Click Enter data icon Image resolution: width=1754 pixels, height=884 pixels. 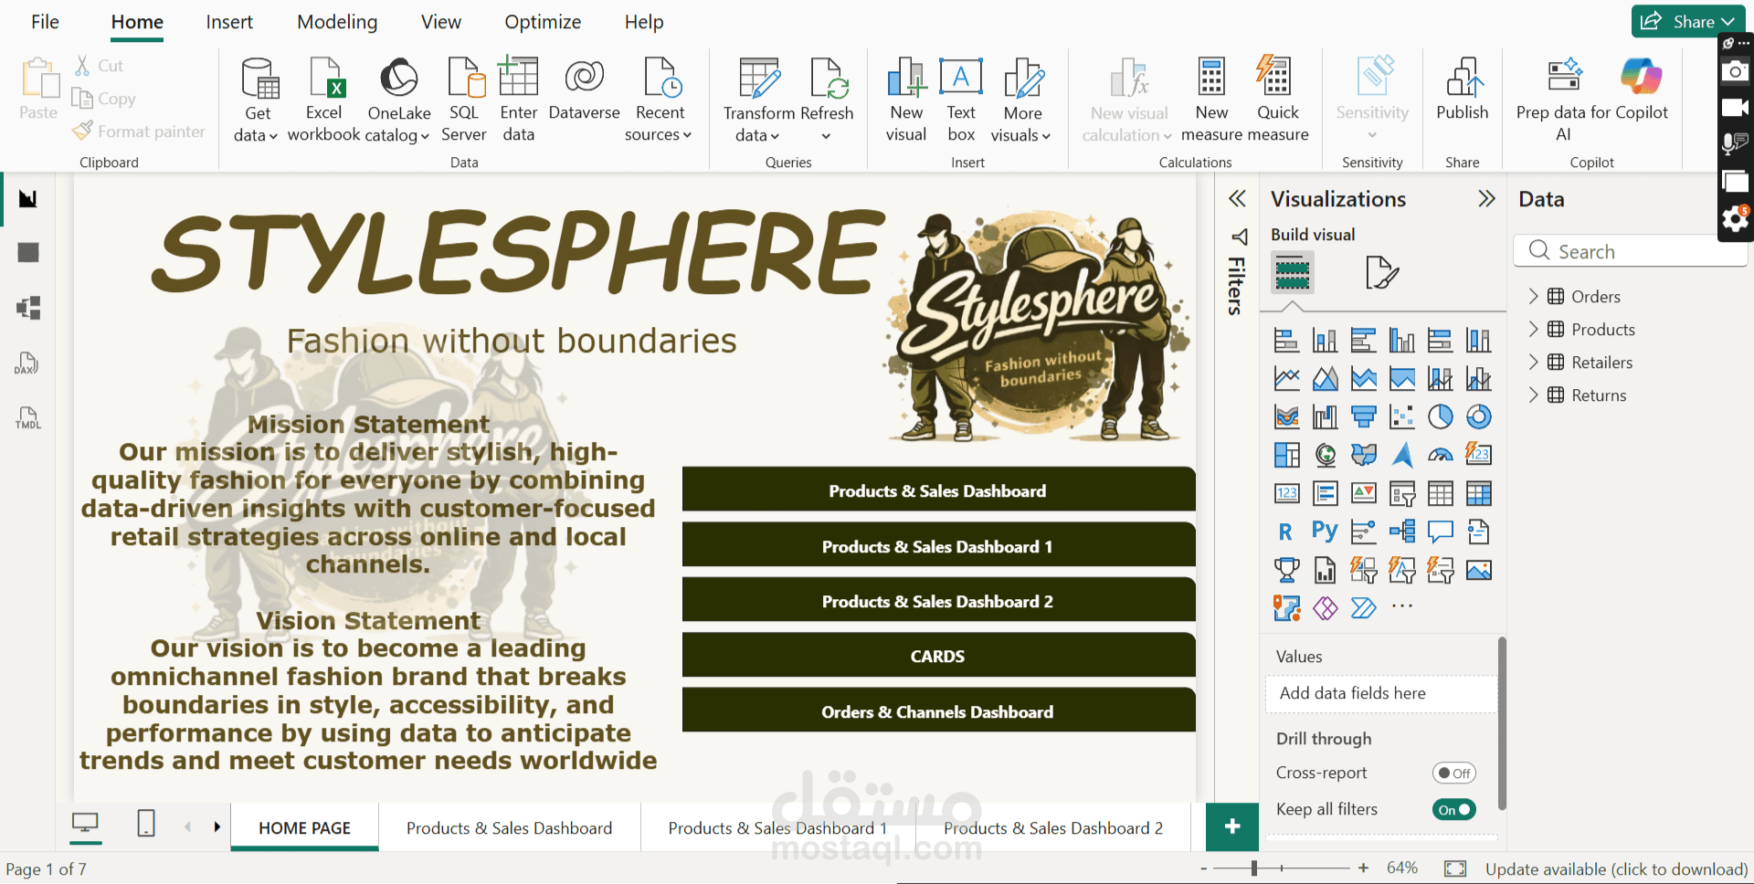518,100
